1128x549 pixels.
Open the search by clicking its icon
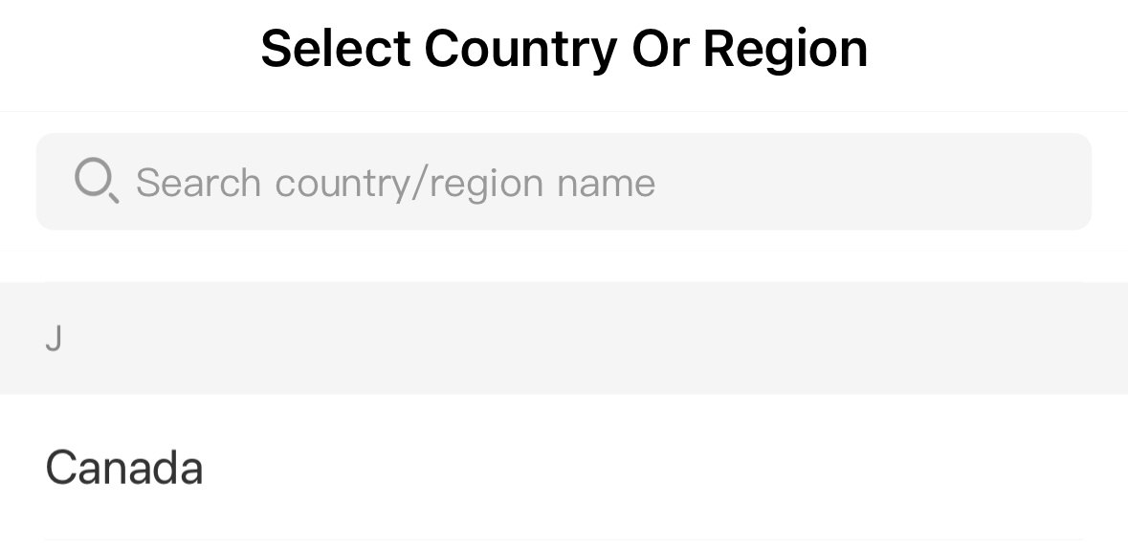point(97,181)
